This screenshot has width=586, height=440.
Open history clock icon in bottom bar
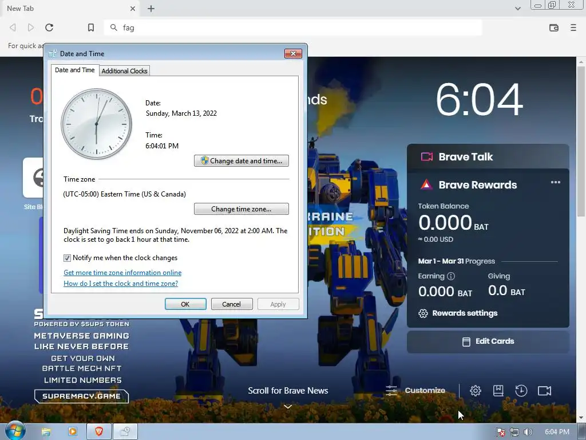coord(521,391)
